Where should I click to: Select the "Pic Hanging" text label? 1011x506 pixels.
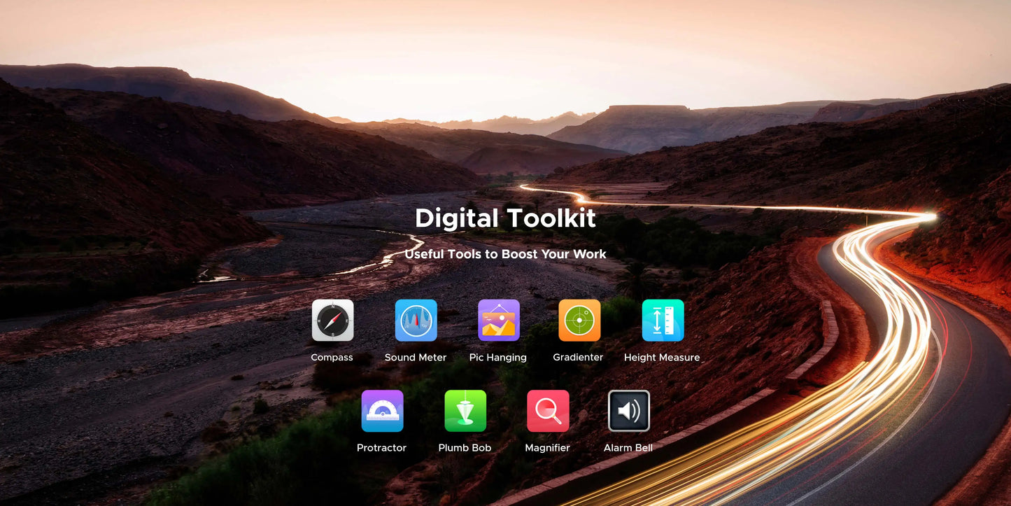click(x=497, y=358)
